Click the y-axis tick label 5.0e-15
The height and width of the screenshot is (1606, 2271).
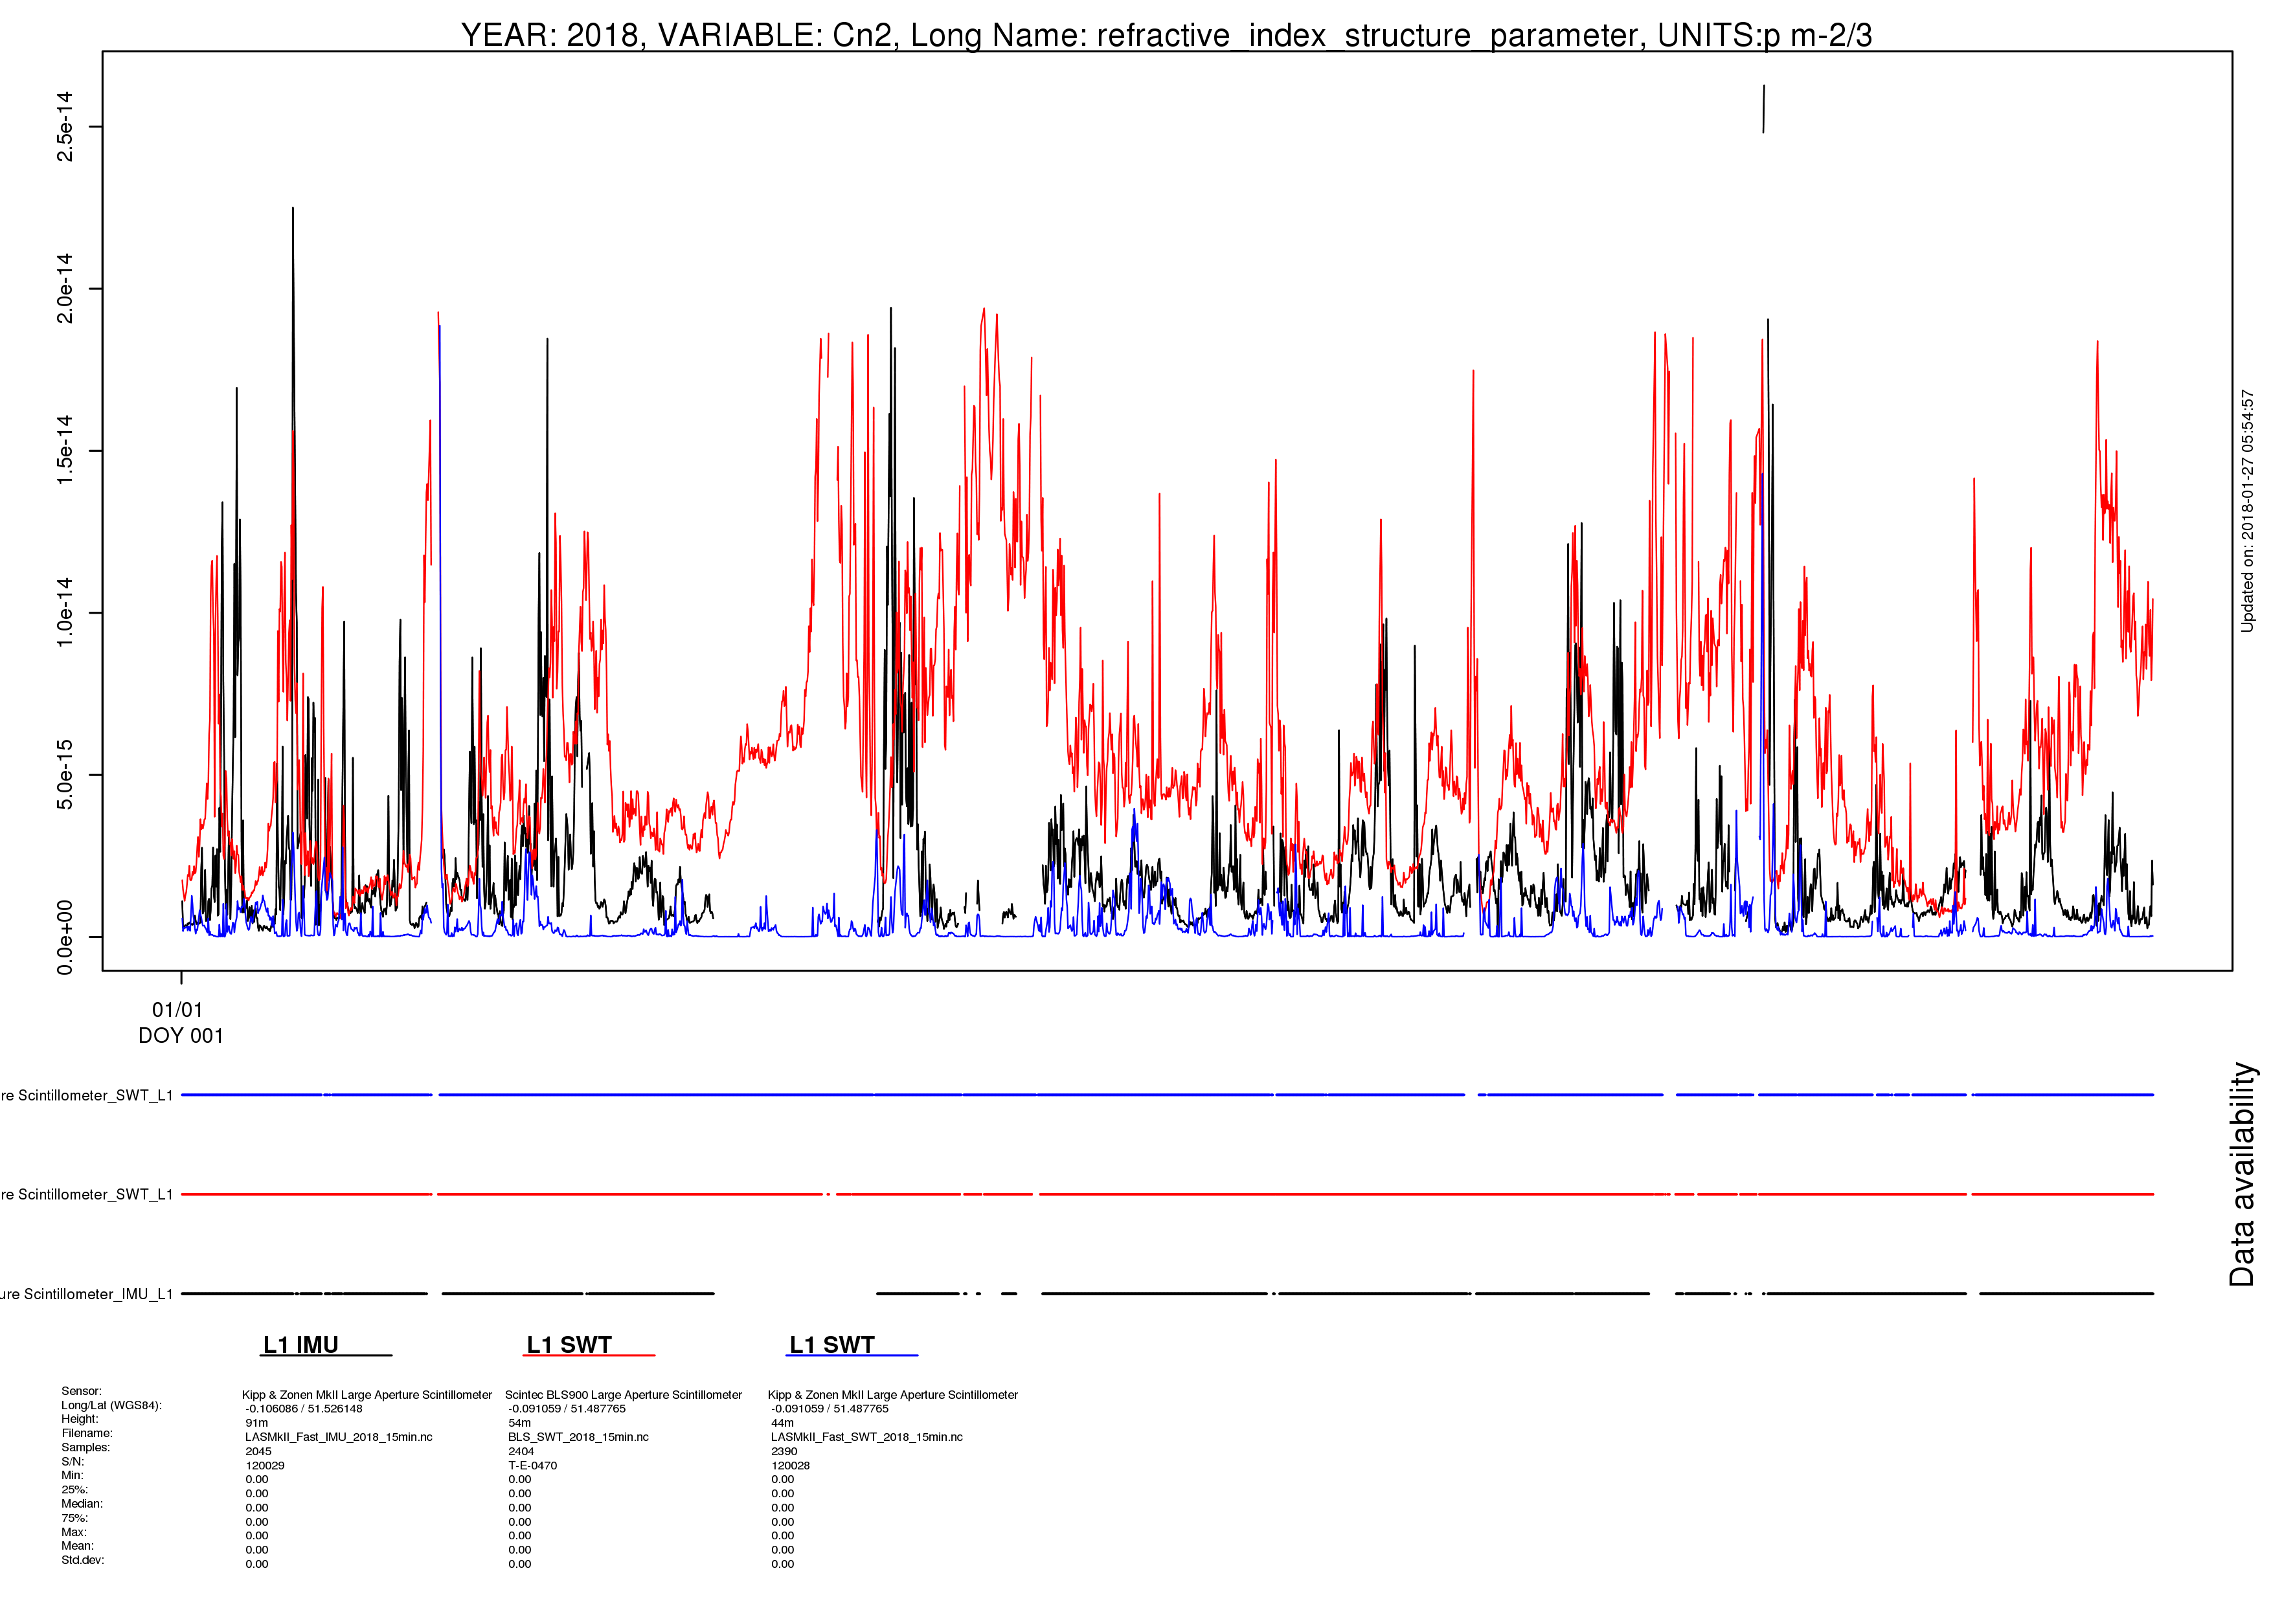tap(64, 774)
